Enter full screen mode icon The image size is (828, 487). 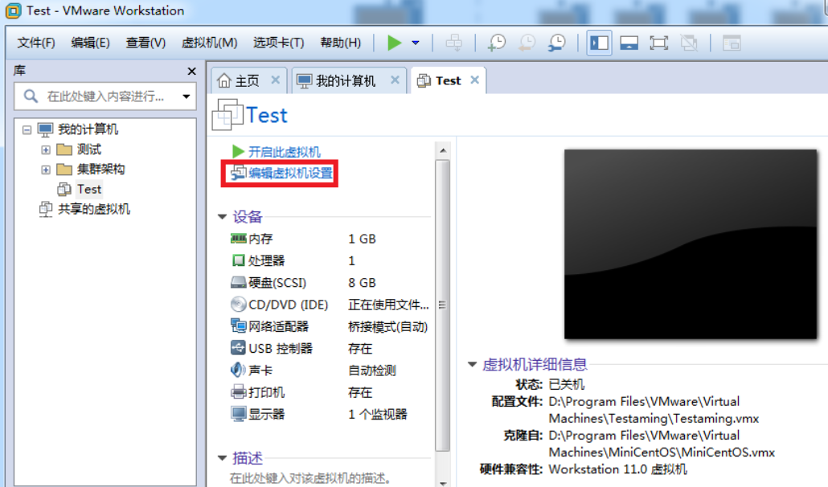[658, 43]
